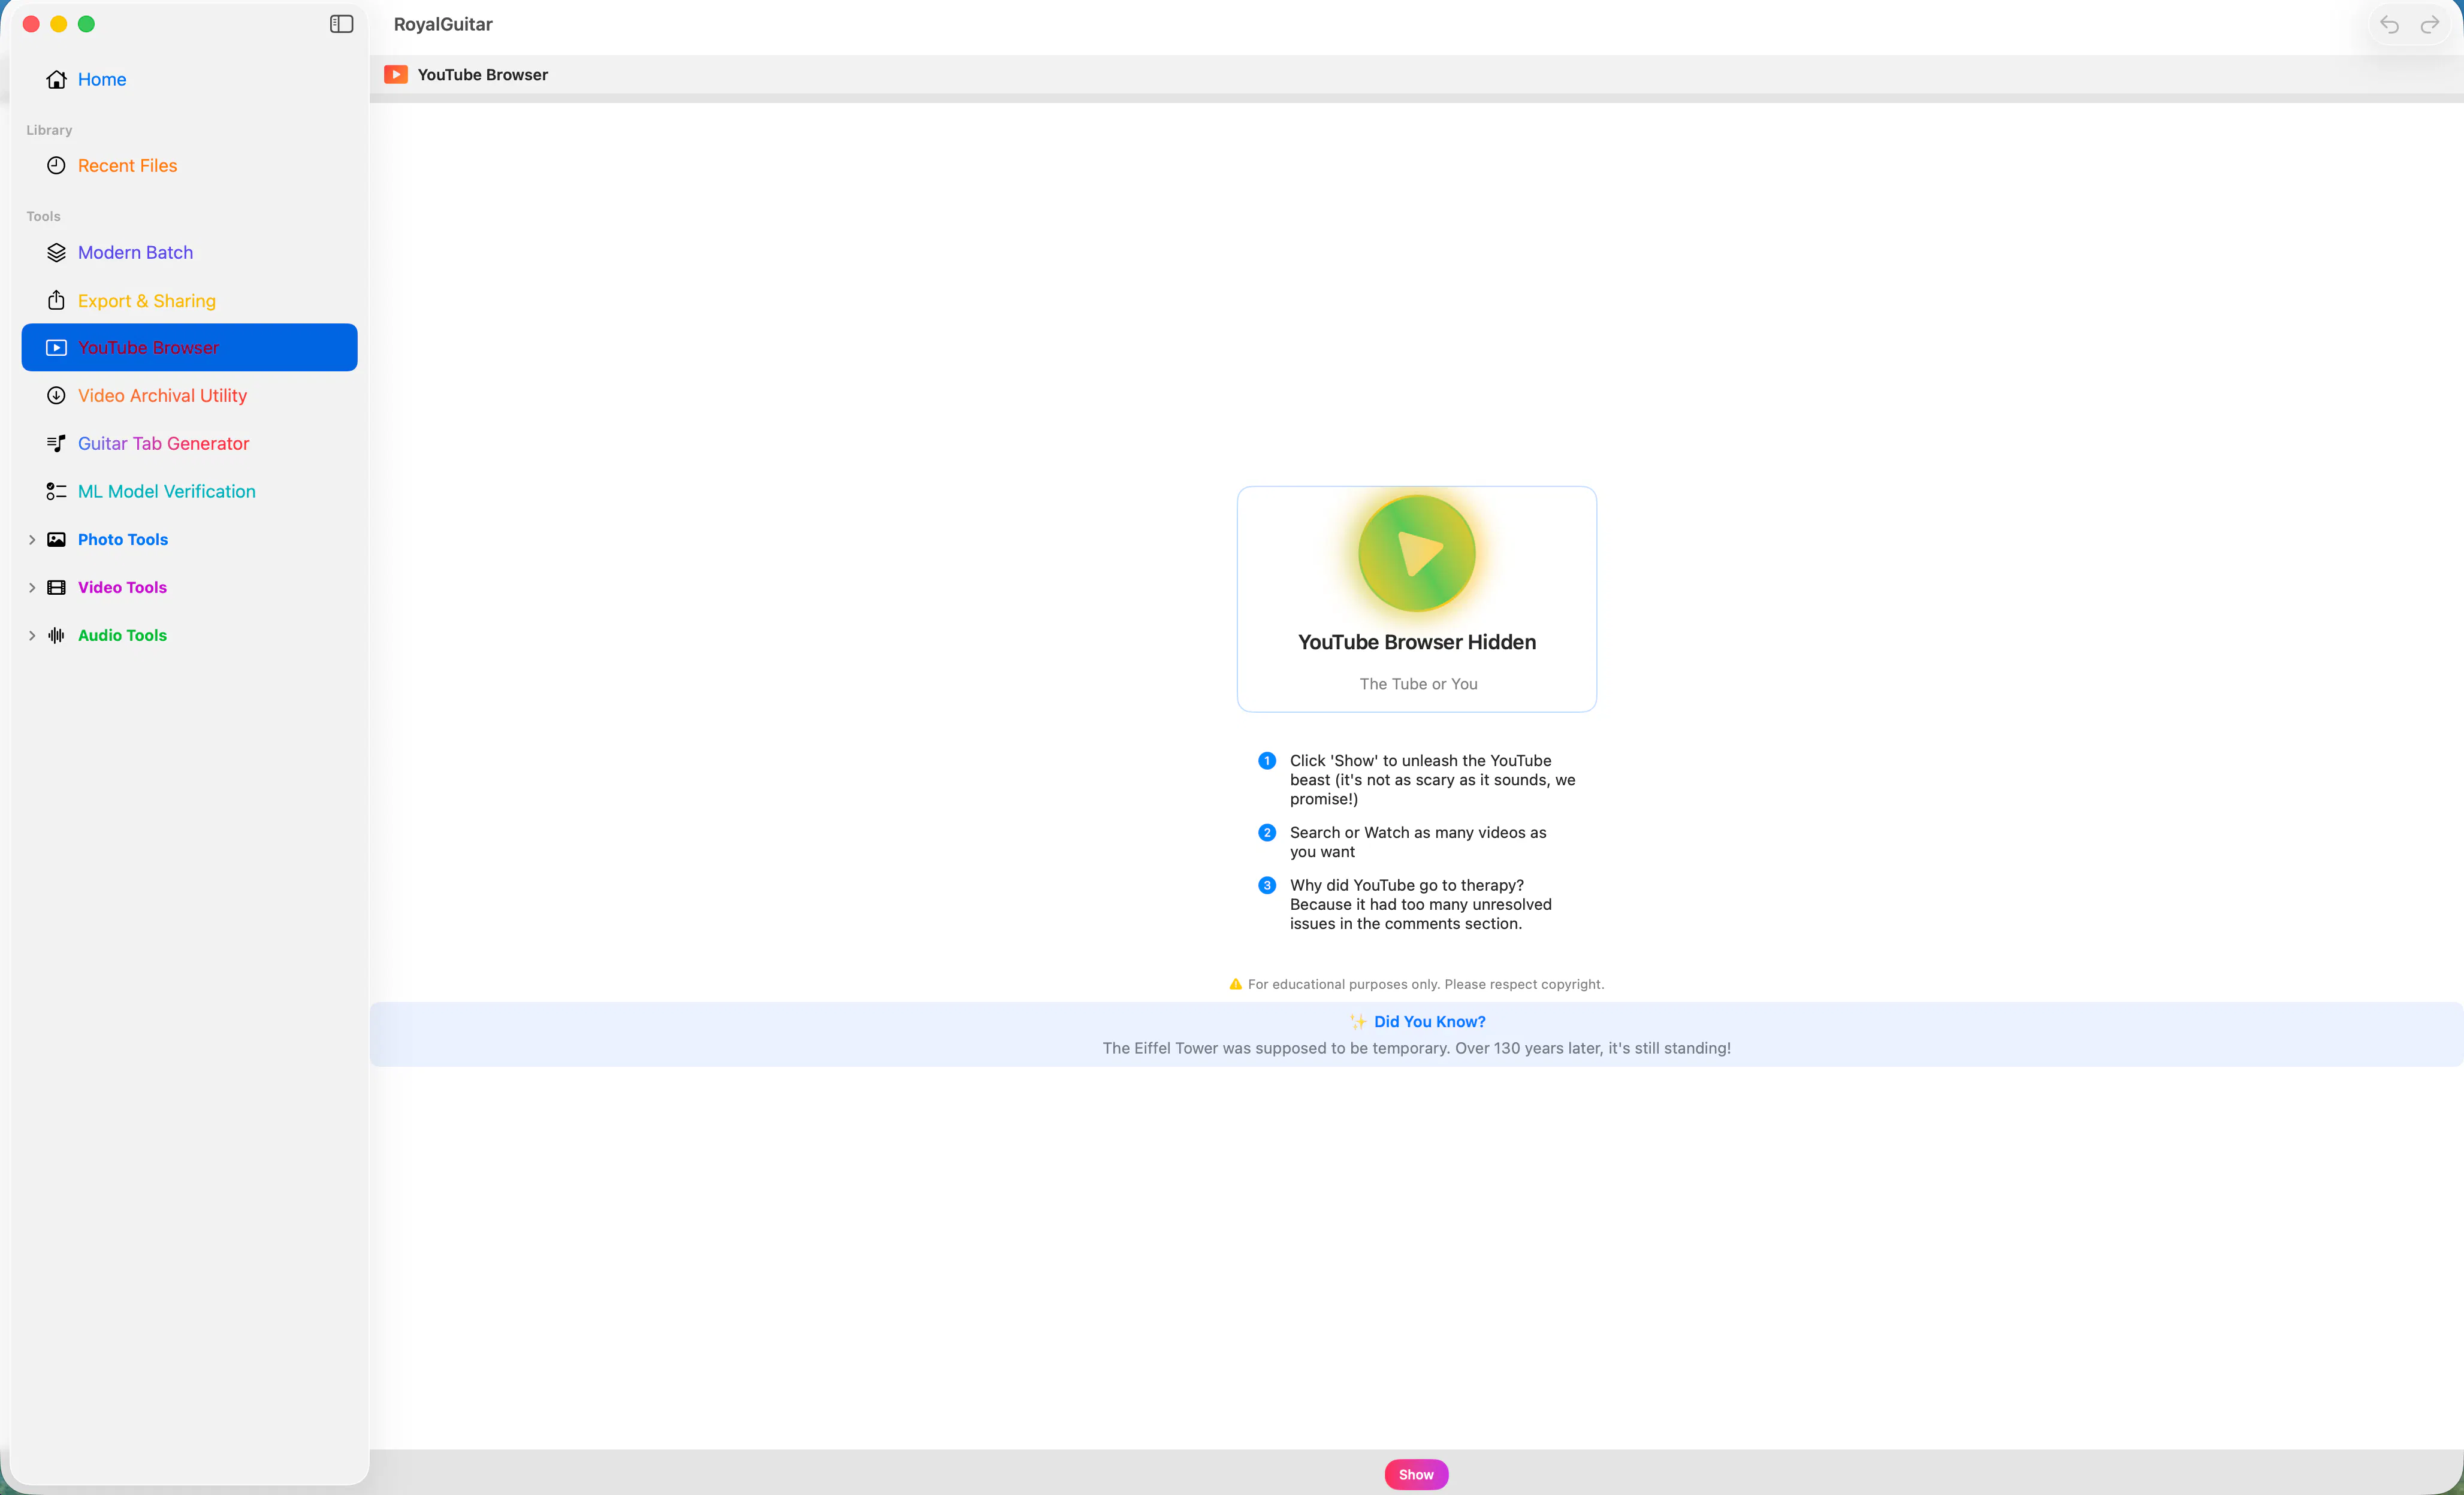Image resolution: width=2464 pixels, height=1495 pixels.
Task: Click the Photo Tools picture icon
Action: pyautogui.click(x=56, y=540)
